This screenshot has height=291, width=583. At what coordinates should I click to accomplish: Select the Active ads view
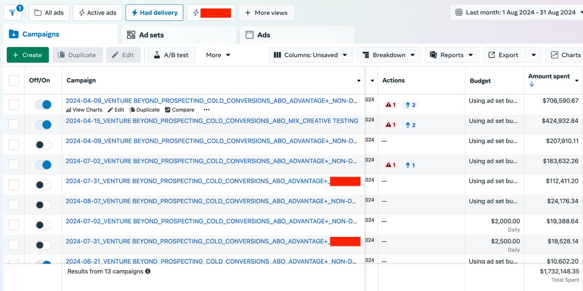coord(98,13)
